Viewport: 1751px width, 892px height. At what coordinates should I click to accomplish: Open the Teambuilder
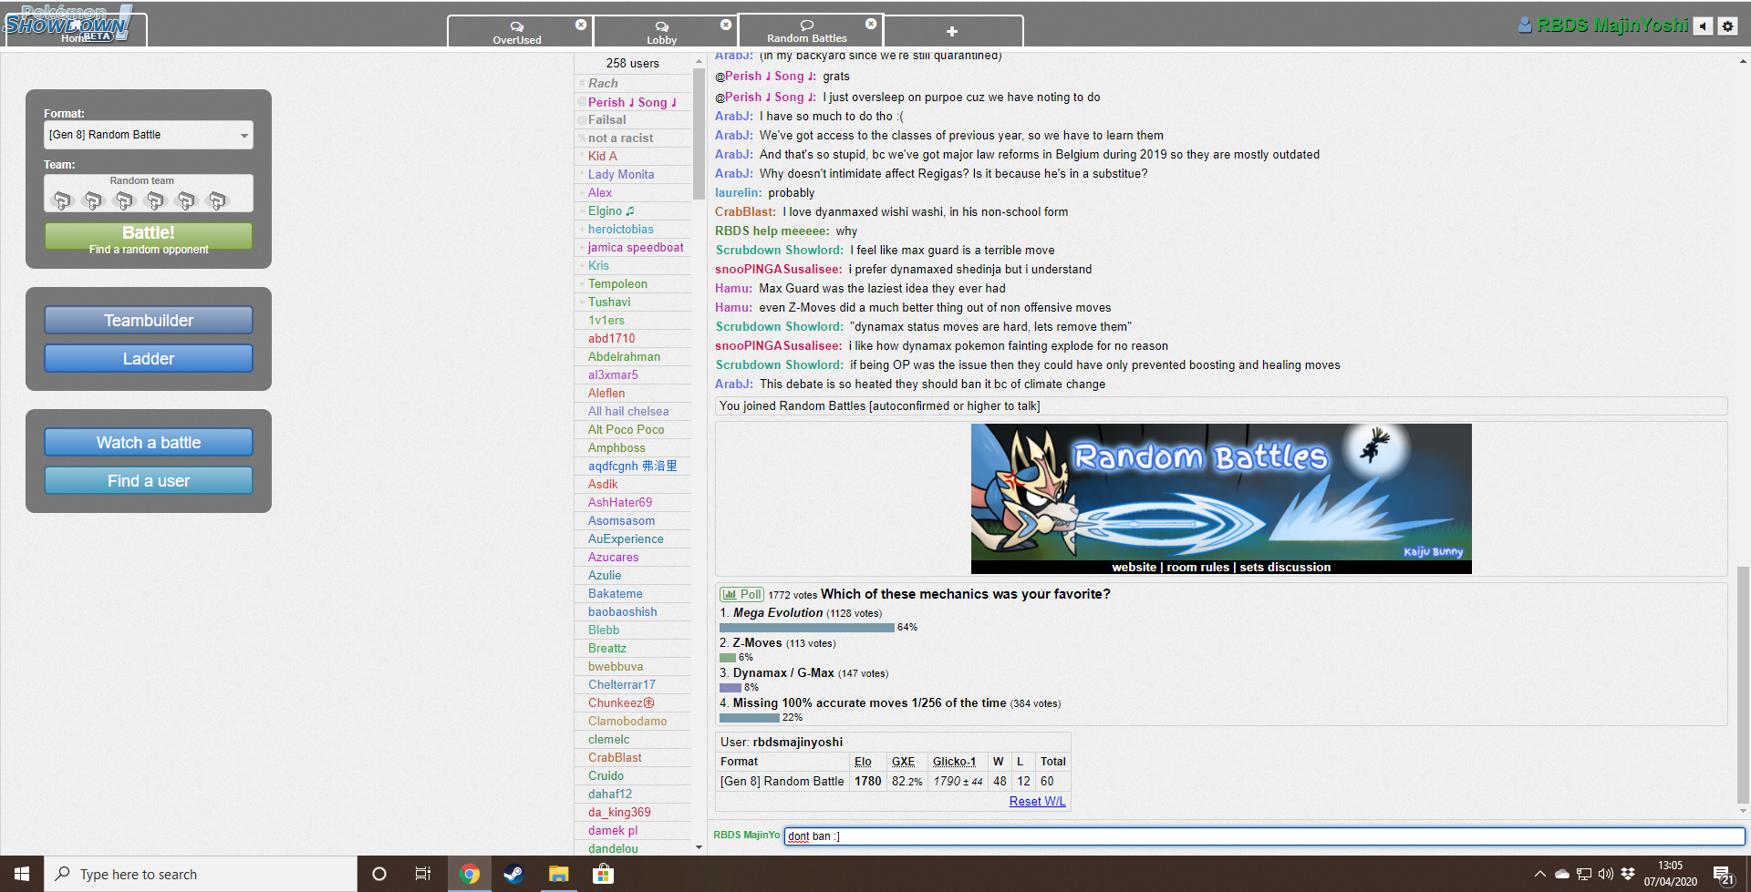tap(149, 321)
